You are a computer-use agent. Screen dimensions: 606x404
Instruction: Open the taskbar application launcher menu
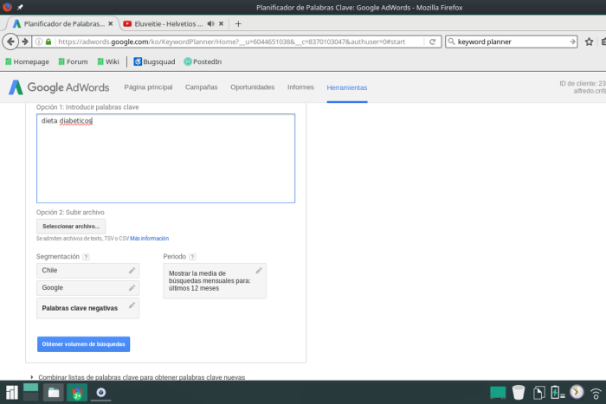click(11, 393)
